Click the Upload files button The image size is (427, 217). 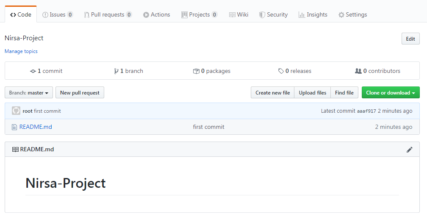[312, 93]
